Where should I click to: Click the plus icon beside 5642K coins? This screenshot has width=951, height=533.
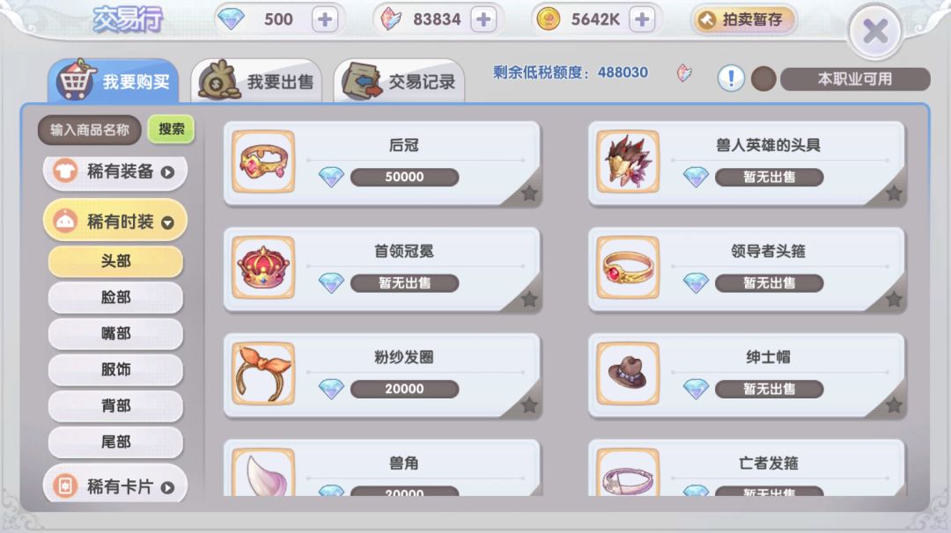click(x=642, y=20)
